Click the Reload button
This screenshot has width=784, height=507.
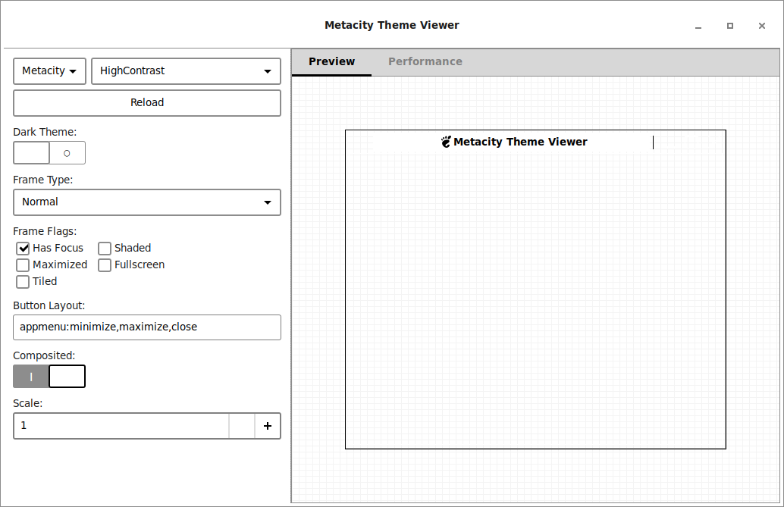[x=146, y=102]
